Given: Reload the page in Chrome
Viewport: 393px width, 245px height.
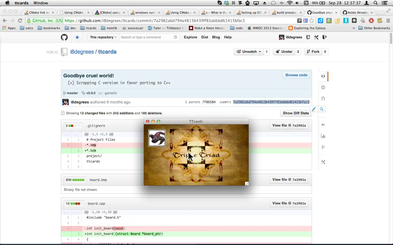Looking at the screenshot, I should coord(20,20).
